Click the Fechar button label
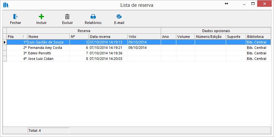 pos(16,23)
